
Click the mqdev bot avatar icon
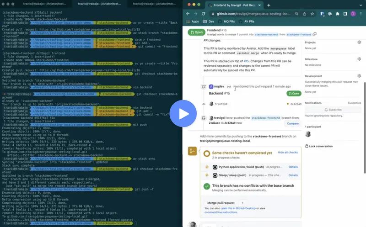(x=211, y=86)
